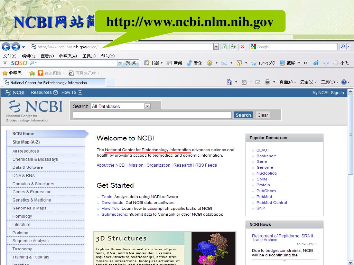Click the 新闻 news toolbar item
The width and height of the screenshot is (354, 265).
(174, 63)
